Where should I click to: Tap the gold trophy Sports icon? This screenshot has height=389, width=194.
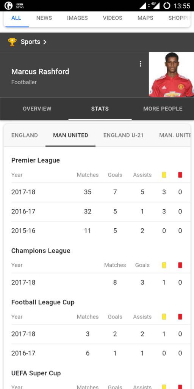tap(12, 42)
